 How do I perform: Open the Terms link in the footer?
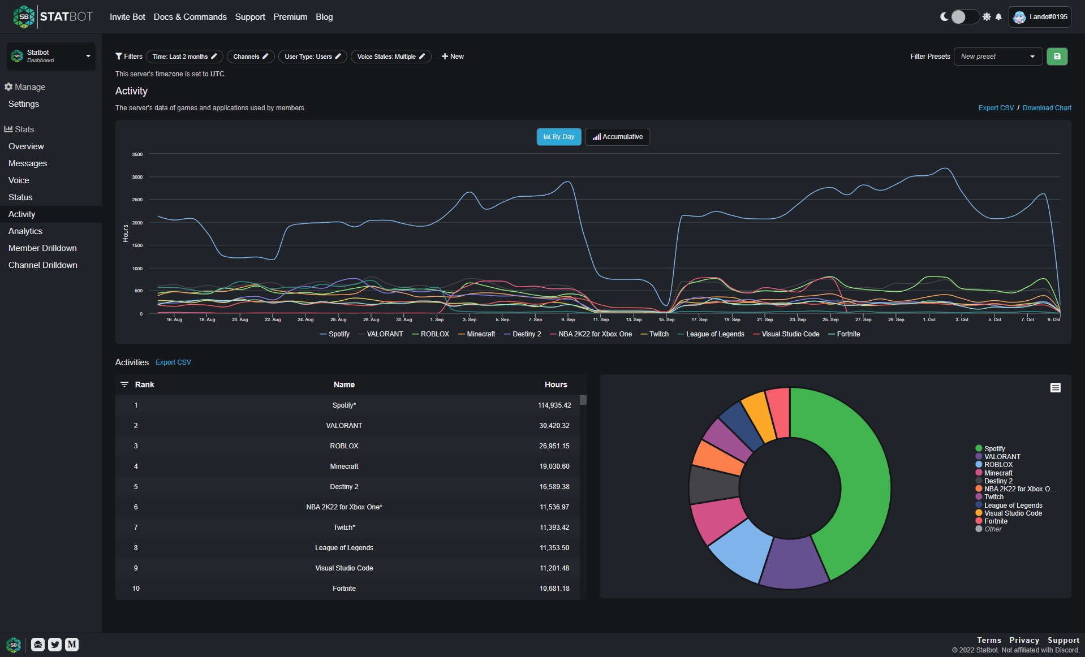click(x=989, y=641)
